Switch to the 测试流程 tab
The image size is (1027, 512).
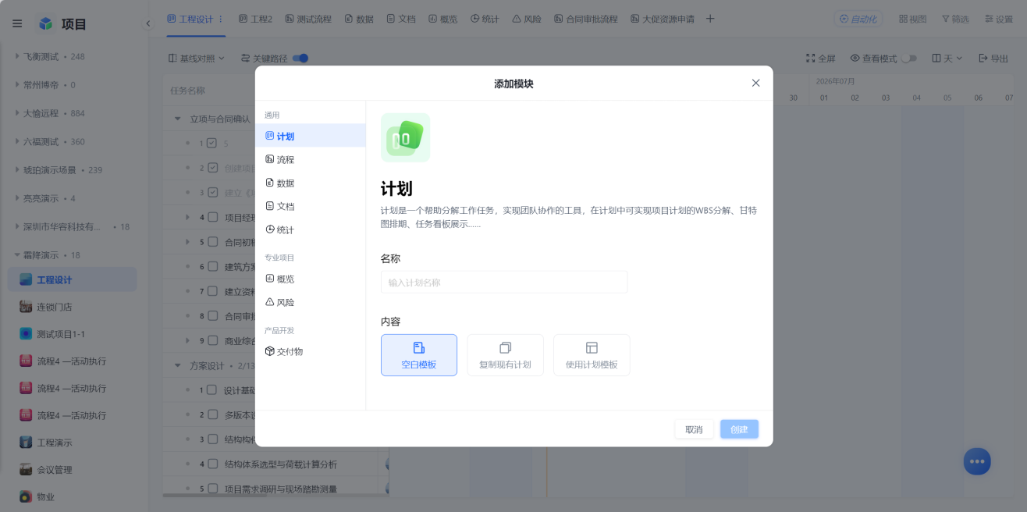pyautogui.click(x=308, y=19)
